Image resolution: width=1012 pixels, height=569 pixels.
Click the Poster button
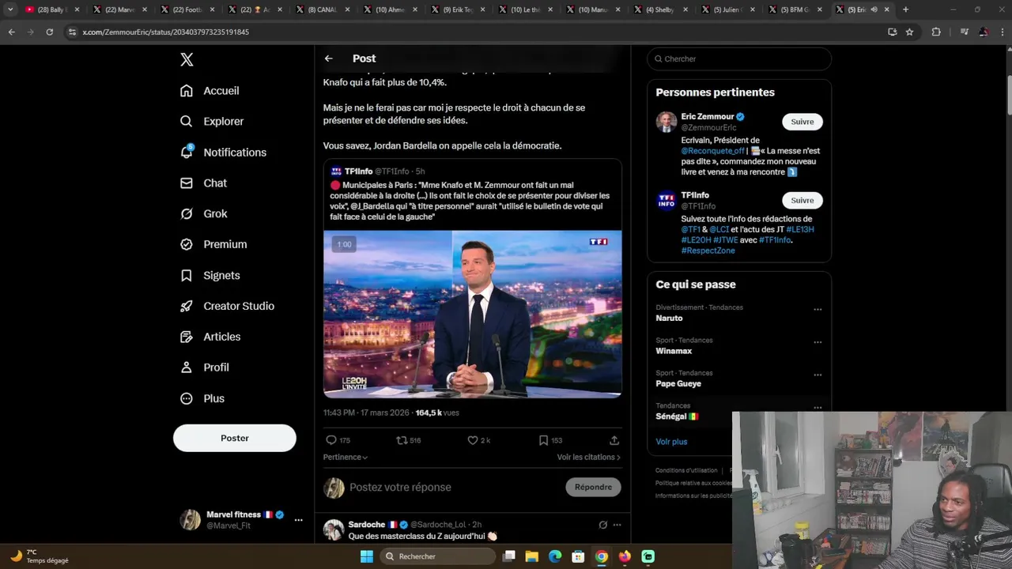[x=235, y=438]
